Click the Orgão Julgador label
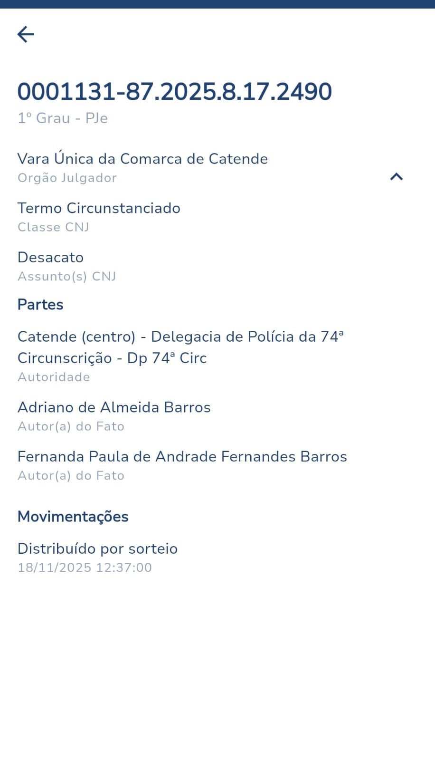Image resolution: width=435 pixels, height=760 pixels. [67, 178]
